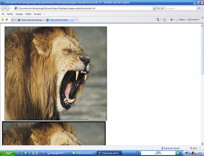Click the Quick Tabs grid icon
Image resolution: width=204 pixels, height=156 pixels.
(13, 20)
